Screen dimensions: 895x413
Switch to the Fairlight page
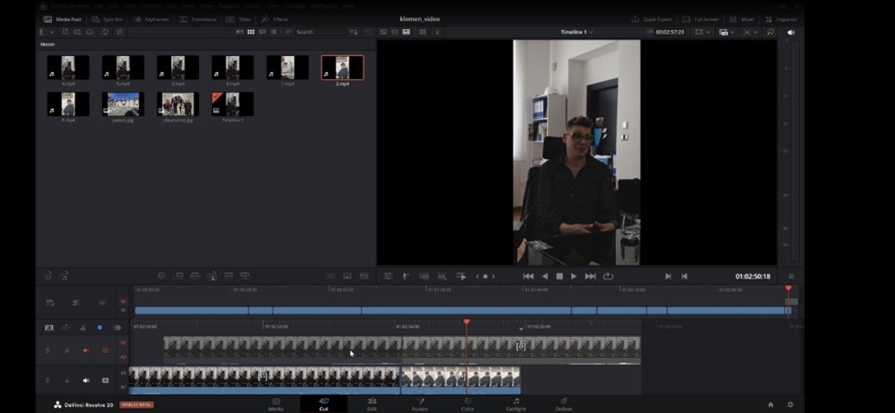516,405
